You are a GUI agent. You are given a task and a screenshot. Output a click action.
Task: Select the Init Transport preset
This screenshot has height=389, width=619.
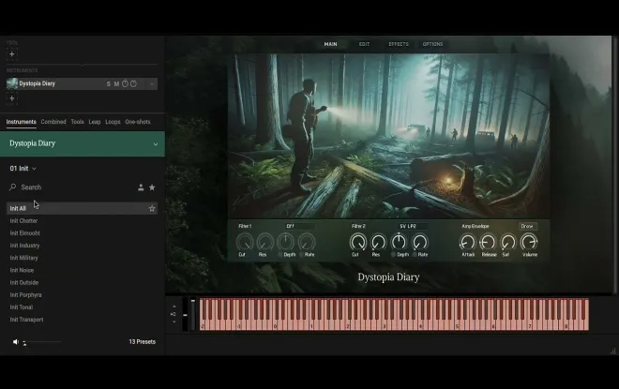(x=26, y=320)
